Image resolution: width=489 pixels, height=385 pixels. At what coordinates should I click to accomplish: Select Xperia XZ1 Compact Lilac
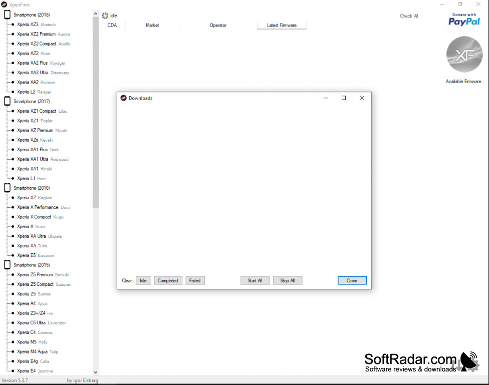tap(42, 111)
